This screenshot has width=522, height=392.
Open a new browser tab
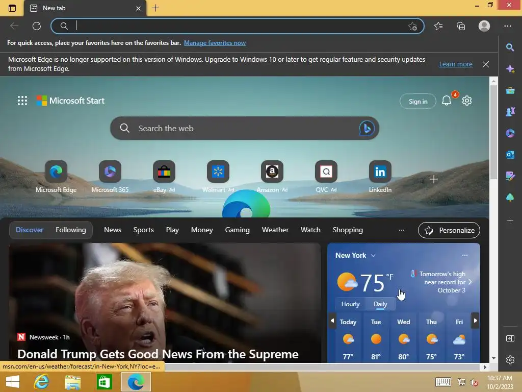pyautogui.click(x=155, y=8)
